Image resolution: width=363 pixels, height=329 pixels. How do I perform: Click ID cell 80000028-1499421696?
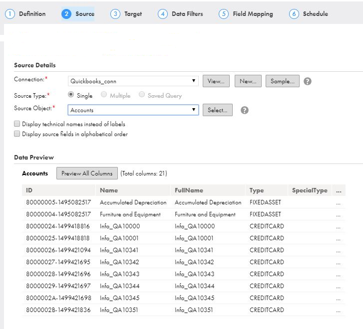(x=58, y=274)
